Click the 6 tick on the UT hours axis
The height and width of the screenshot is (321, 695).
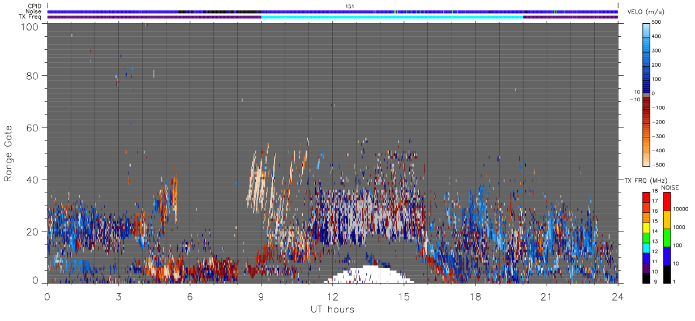[190, 296]
